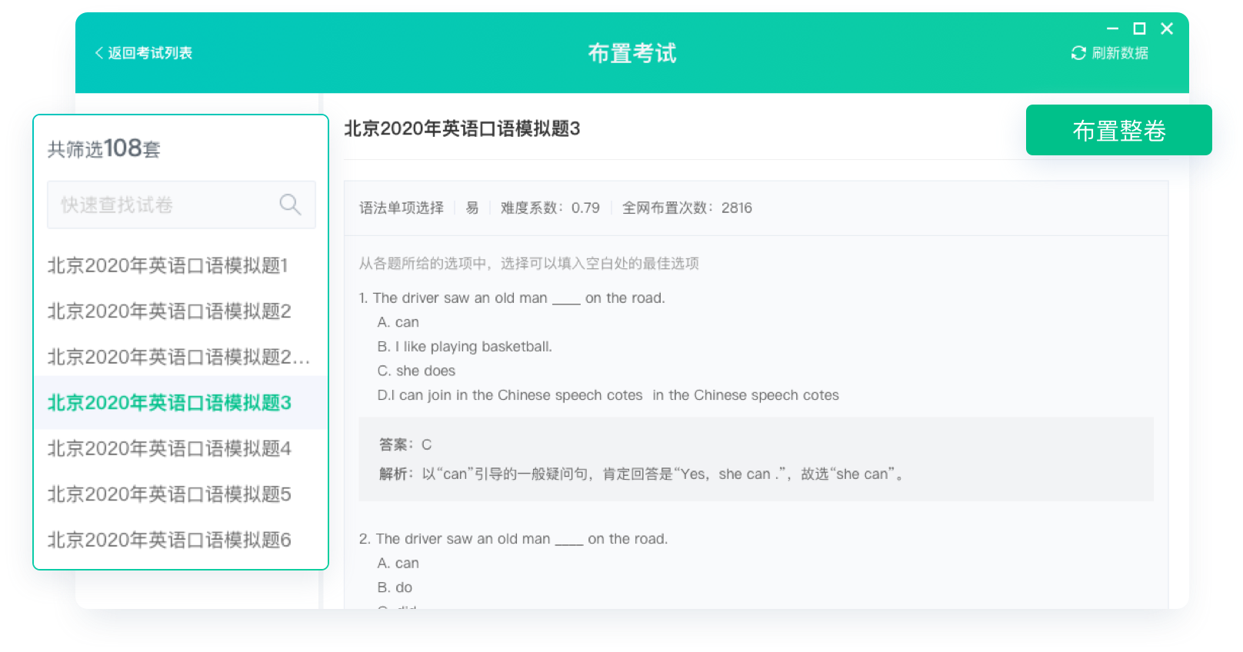Image resolution: width=1243 pixels, height=652 pixels.
Task: Click the magnifier icon in the search box
Action: pyautogui.click(x=290, y=205)
